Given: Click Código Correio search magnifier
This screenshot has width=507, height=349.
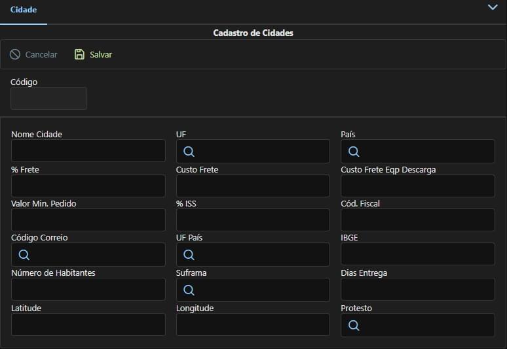Looking at the screenshot, I should (x=24, y=255).
